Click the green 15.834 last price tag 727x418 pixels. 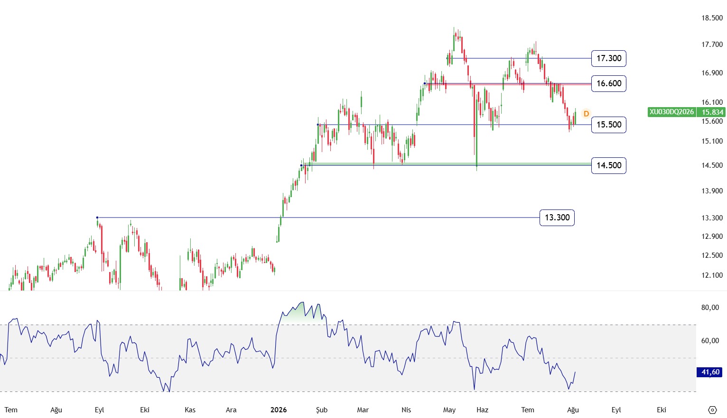tap(712, 112)
